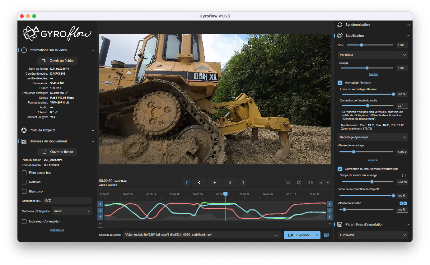
Task: Enable the Biais gyro checkbox
Action: (x=24, y=191)
